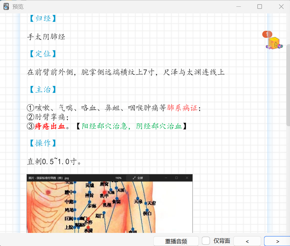290x246 pixels.
Task: Click the line ②肘臂挛痛
Action: tap(48, 117)
